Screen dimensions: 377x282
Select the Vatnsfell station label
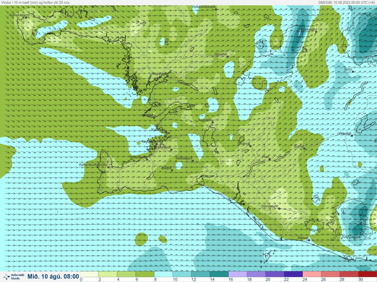coord(345,133)
